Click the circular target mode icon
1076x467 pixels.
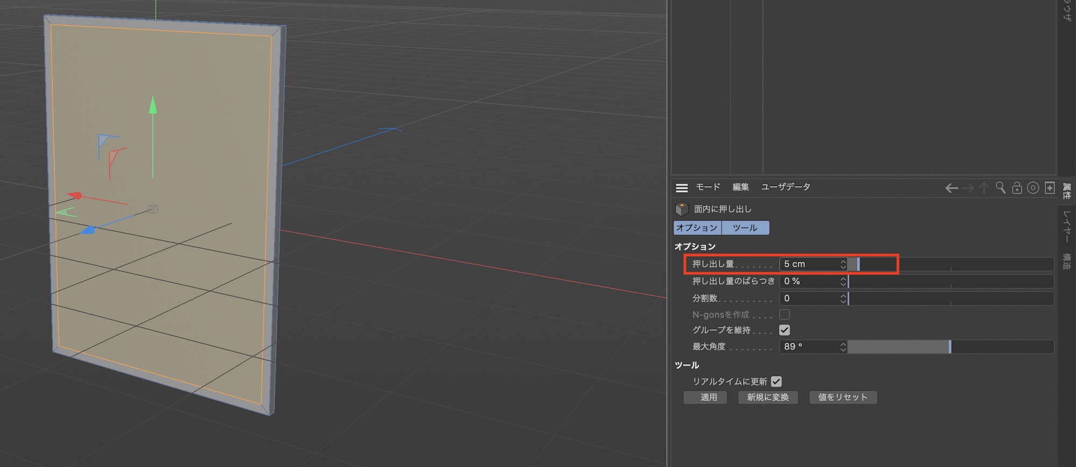pyautogui.click(x=1032, y=188)
